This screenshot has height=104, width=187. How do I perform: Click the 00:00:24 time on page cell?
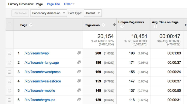174,72
